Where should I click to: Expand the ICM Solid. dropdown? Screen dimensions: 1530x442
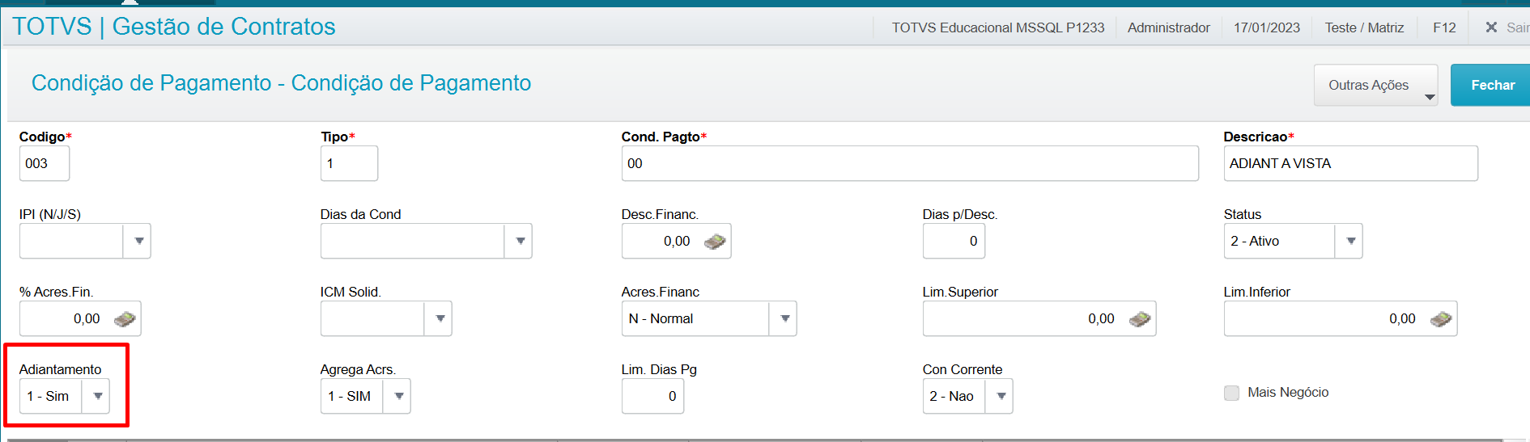point(439,318)
